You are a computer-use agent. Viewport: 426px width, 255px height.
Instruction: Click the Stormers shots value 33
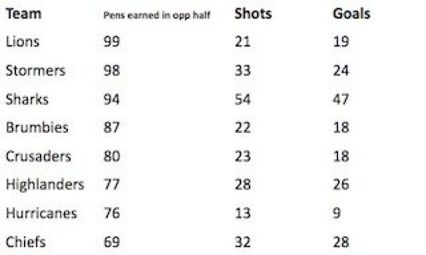(242, 71)
